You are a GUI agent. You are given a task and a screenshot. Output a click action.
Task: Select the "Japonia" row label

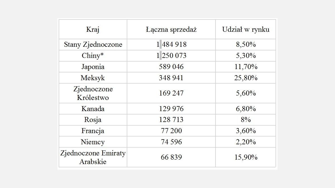(93, 67)
